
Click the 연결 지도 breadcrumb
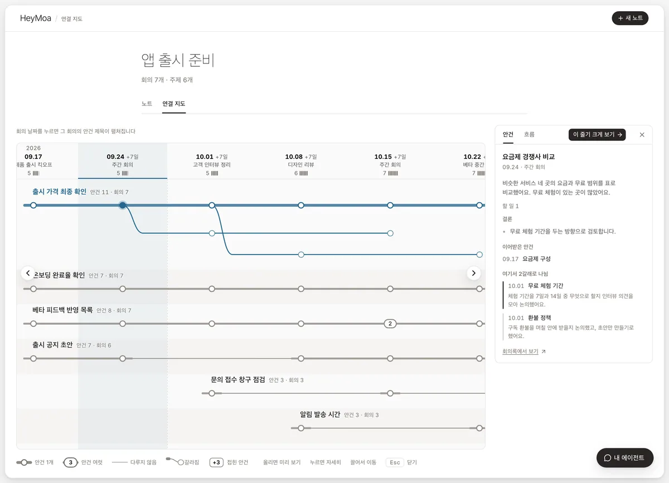[x=72, y=19]
